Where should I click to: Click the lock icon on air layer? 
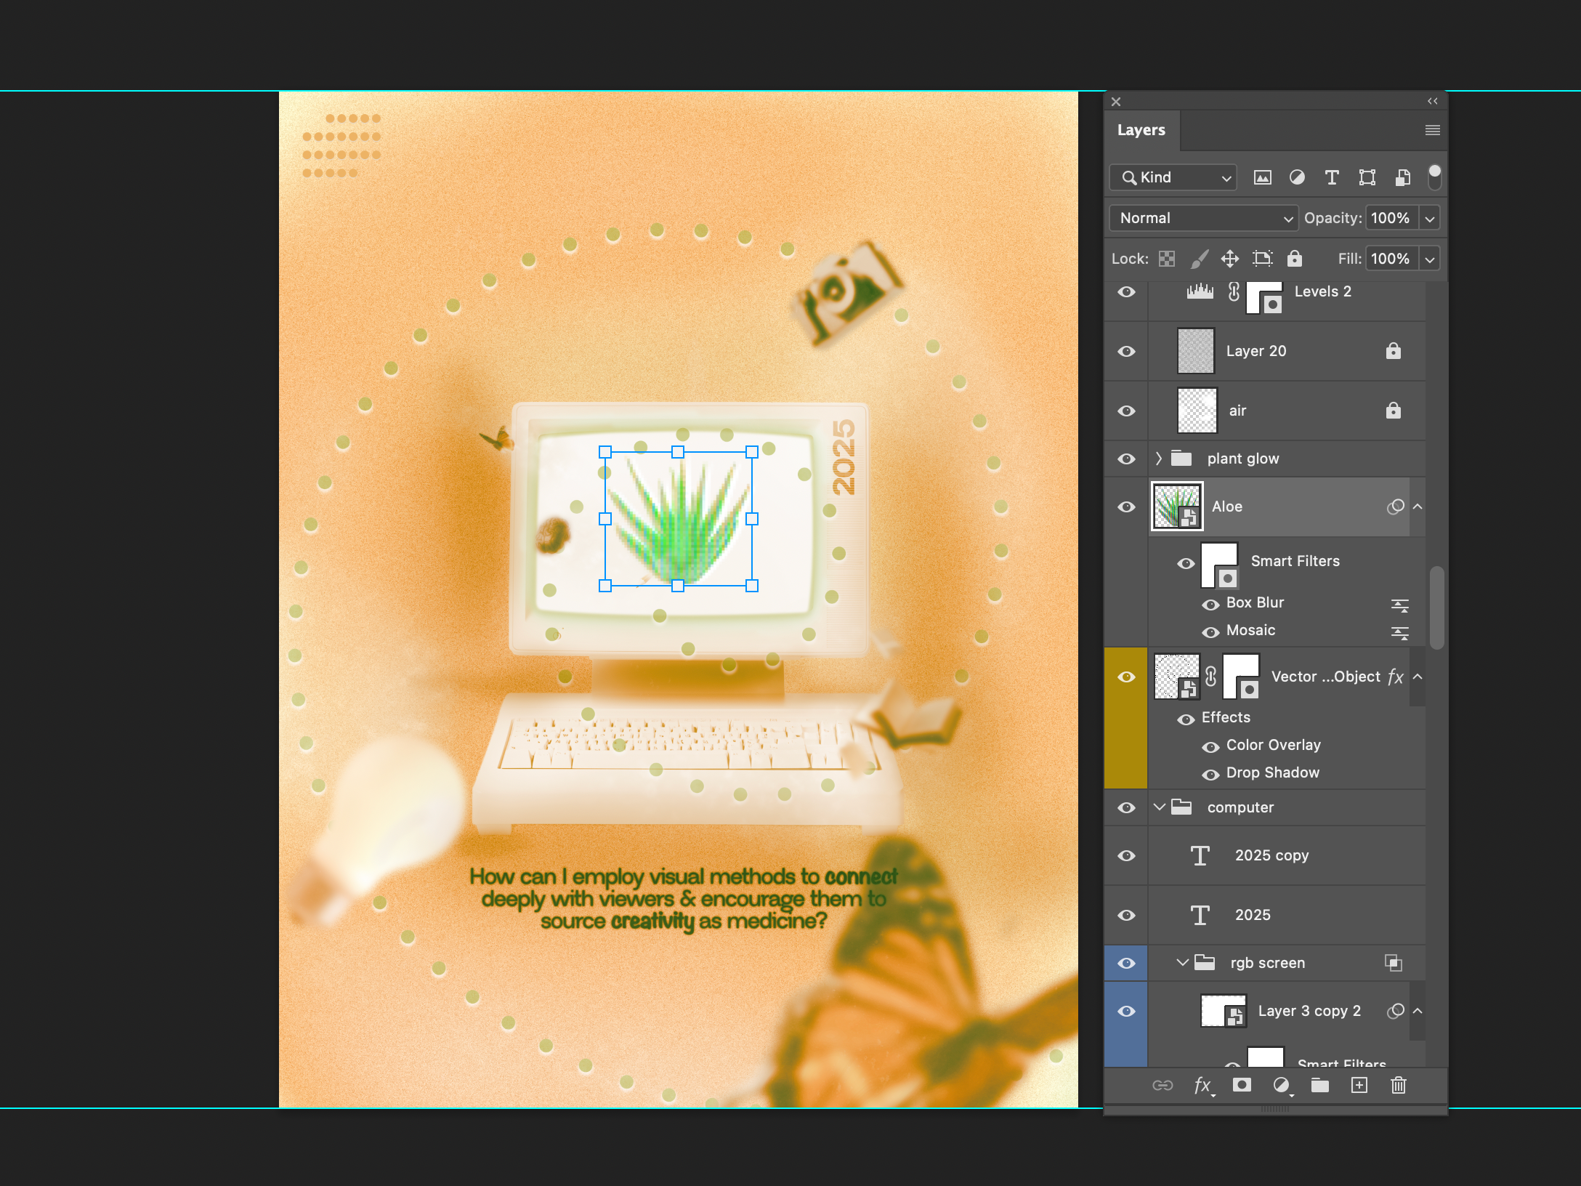1393,411
